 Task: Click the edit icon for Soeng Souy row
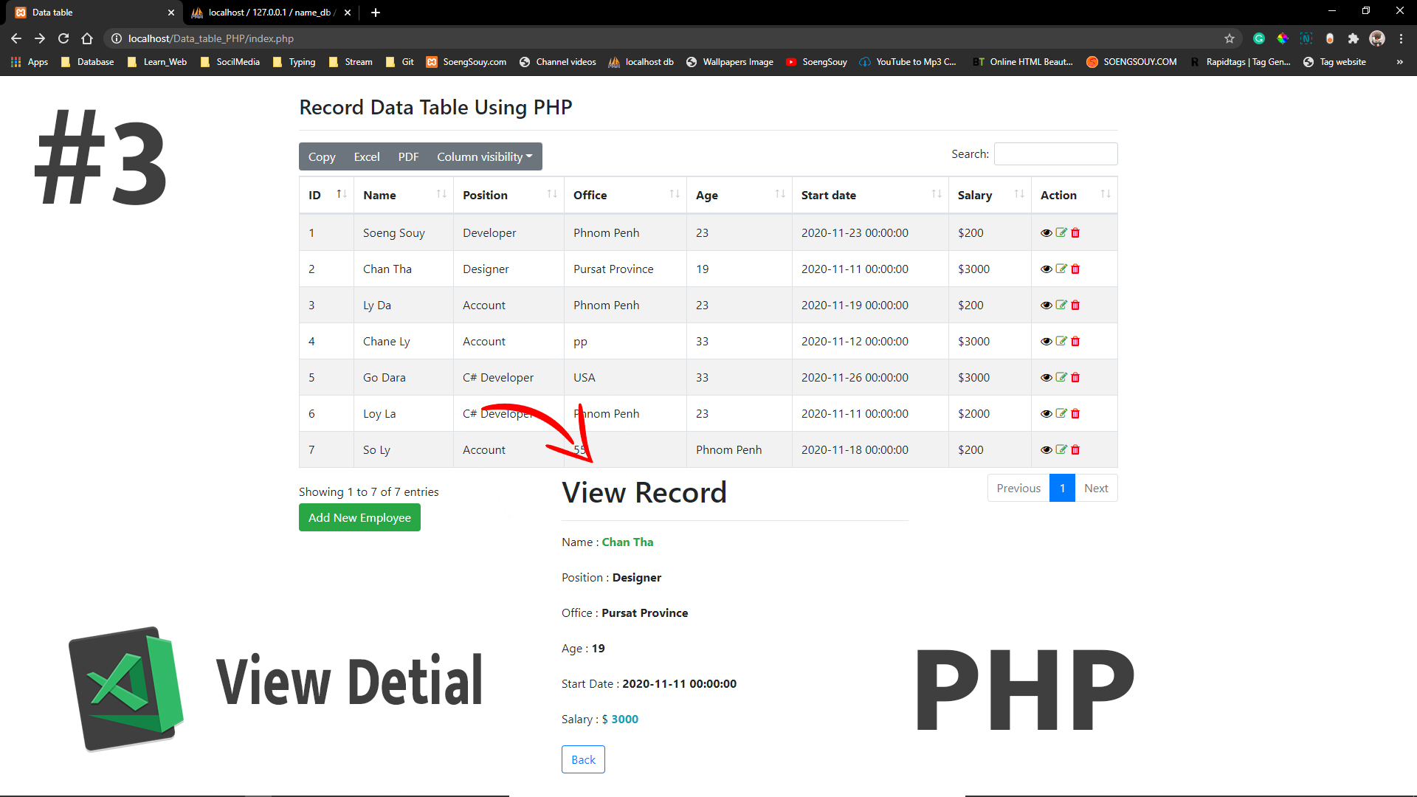(x=1061, y=232)
